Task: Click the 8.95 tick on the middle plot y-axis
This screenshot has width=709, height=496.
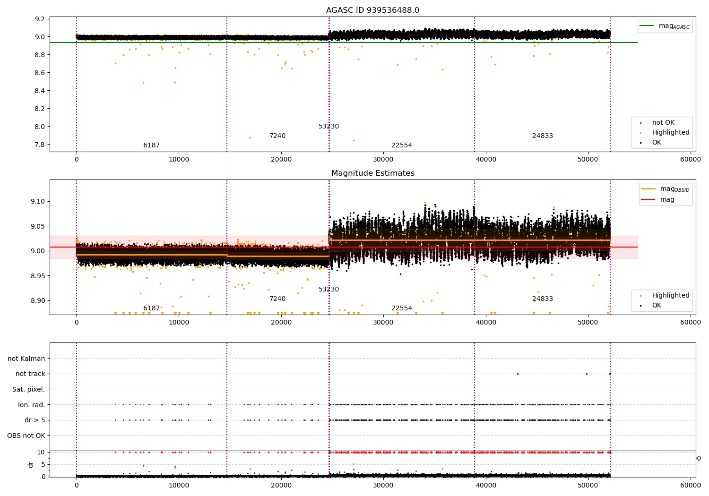Action: coord(38,276)
